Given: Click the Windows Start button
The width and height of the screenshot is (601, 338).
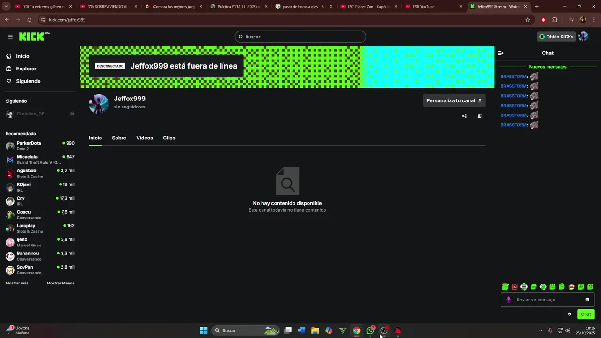Looking at the screenshot, I should point(203,330).
